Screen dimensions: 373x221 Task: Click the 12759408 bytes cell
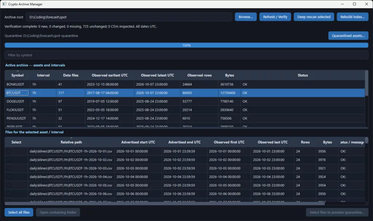tap(229, 93)
